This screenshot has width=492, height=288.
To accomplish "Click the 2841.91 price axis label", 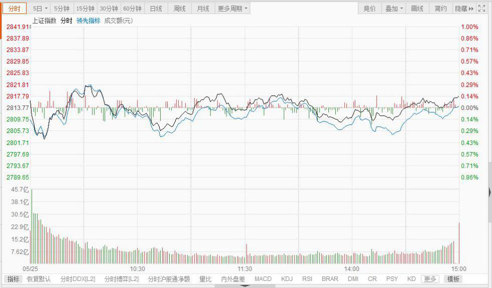I will tap(18, 27).
